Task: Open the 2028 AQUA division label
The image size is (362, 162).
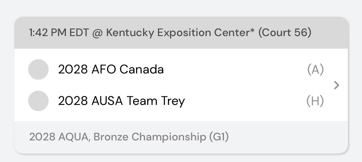Action: point(59,137)
